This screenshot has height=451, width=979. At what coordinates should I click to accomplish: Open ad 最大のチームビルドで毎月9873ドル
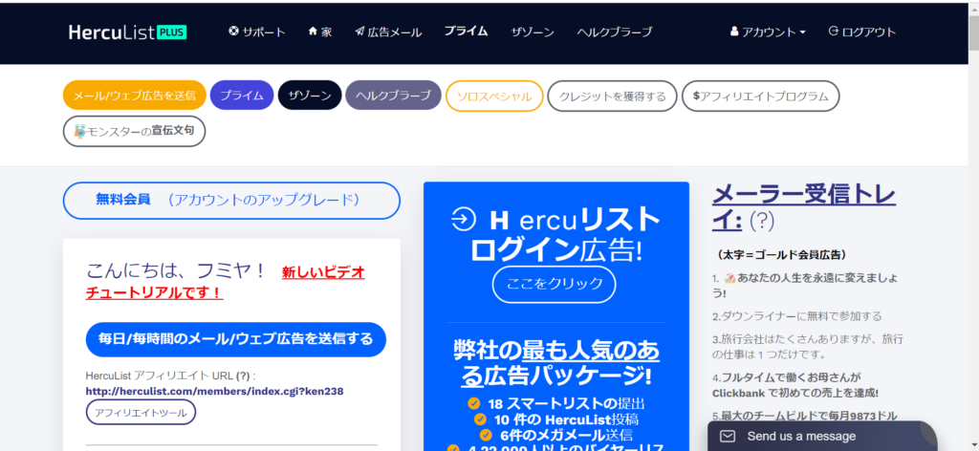coord(805,416)
